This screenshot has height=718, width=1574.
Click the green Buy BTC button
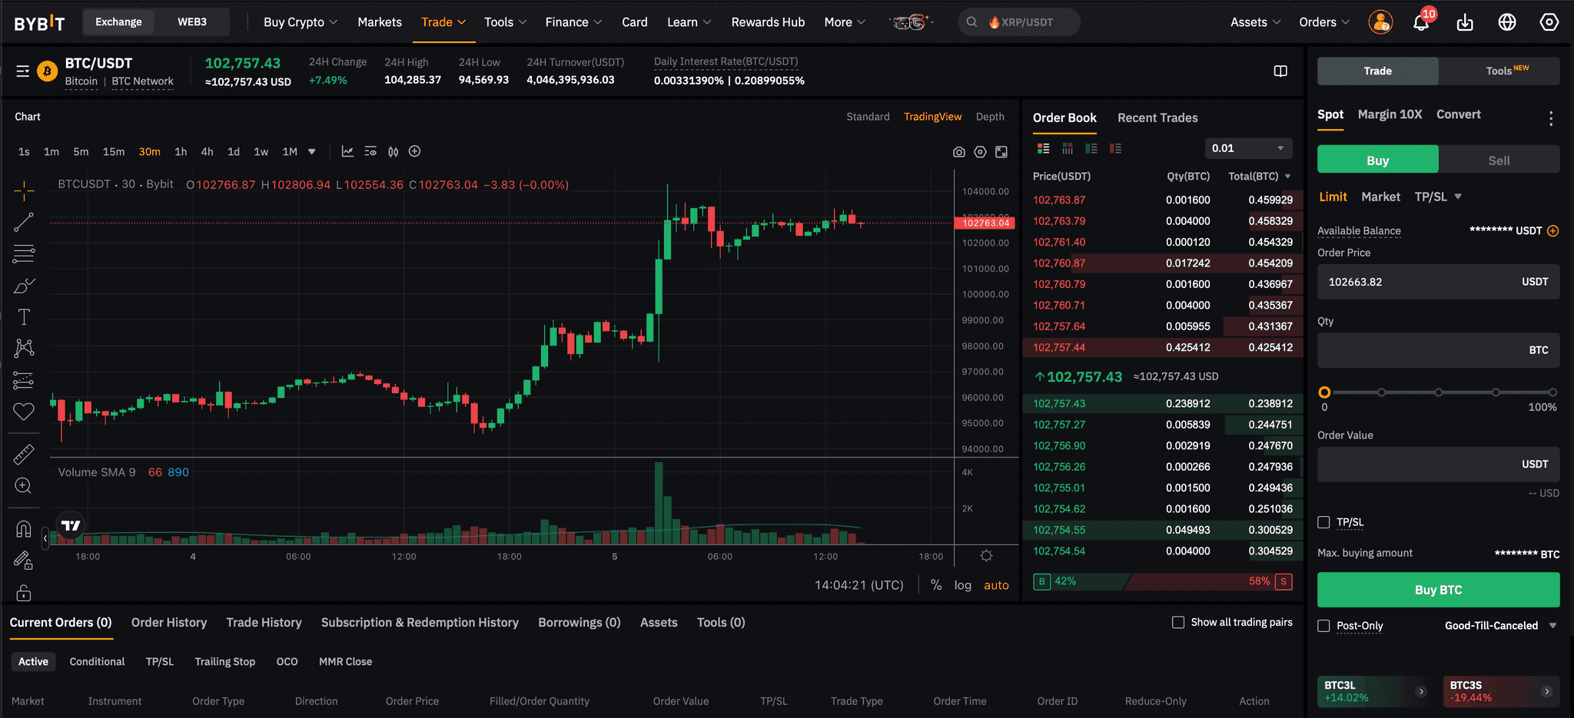click(1438, 590)
